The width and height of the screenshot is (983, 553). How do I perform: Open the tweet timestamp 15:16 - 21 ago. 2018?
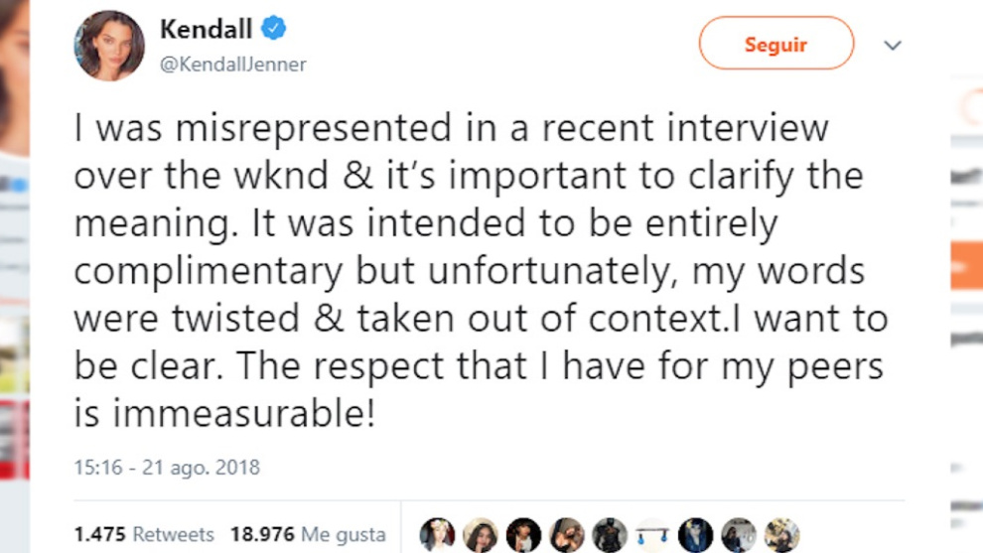[x=167, y=467]
